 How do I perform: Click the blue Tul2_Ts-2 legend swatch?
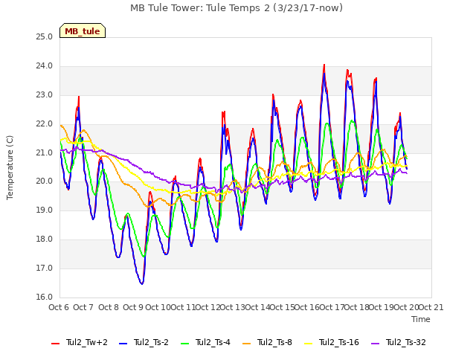pos(123,344)
